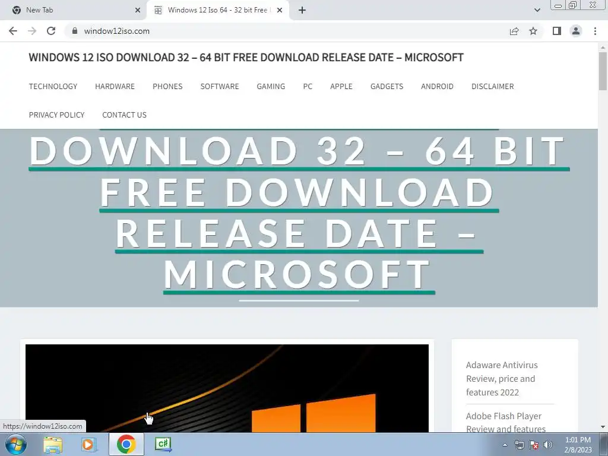View site info via the lock icon
This screenshot has width=608, height=456.
pos(75,31)
